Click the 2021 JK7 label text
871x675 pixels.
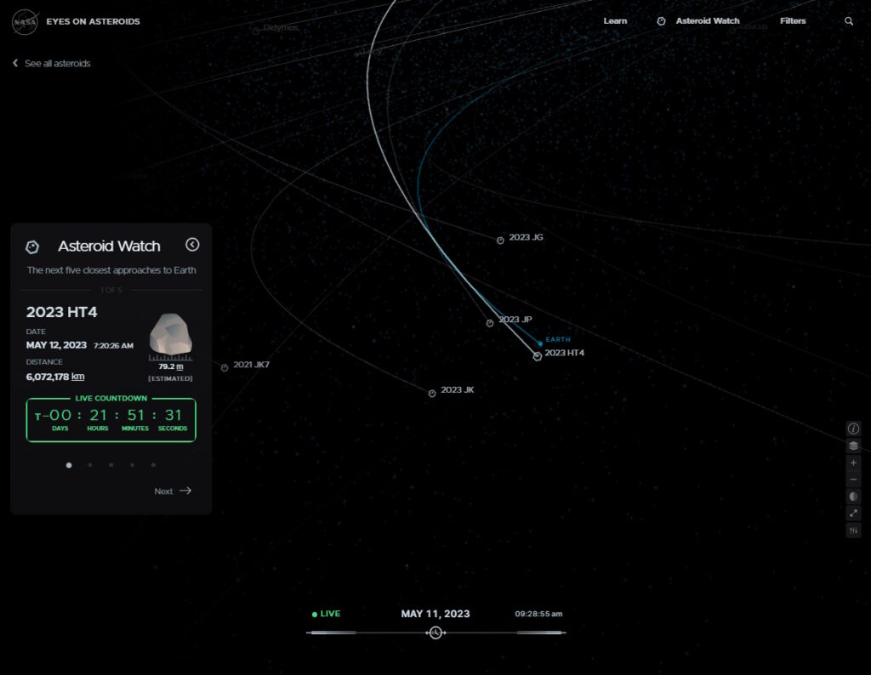251,365
